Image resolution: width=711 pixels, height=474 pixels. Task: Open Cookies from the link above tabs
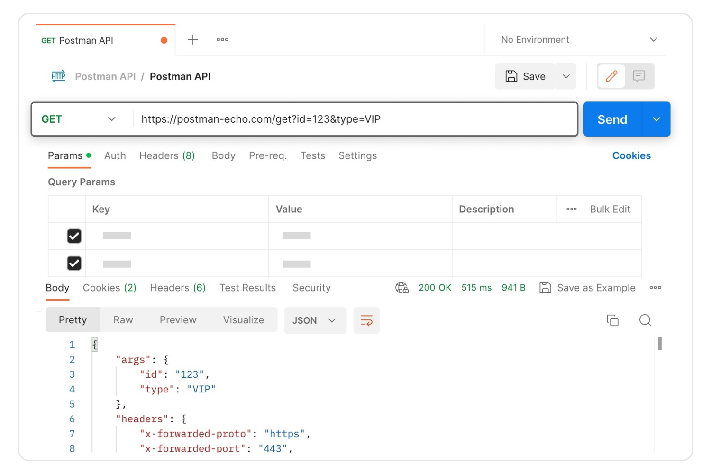(631, 155)
